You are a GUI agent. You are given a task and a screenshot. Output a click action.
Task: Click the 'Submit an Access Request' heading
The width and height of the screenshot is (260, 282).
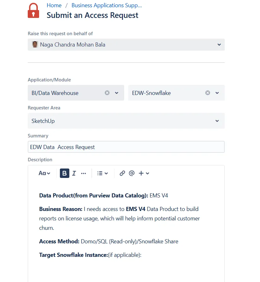pyautogui.click(x=92, y=15)
